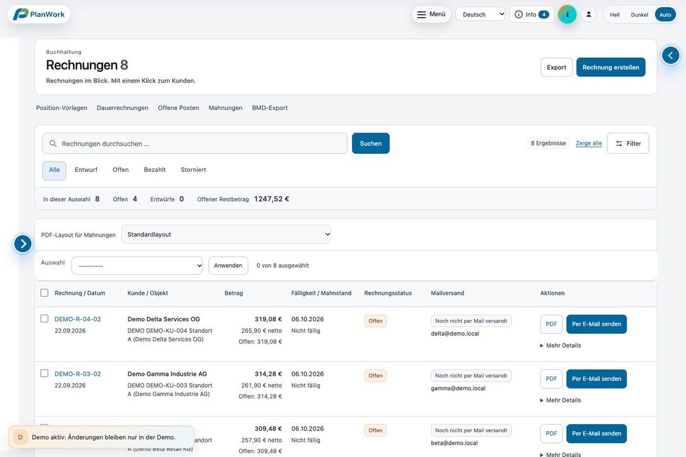Select the Auto theme option
The width and height of the screenshot is (686, 457).
(665, 15)
